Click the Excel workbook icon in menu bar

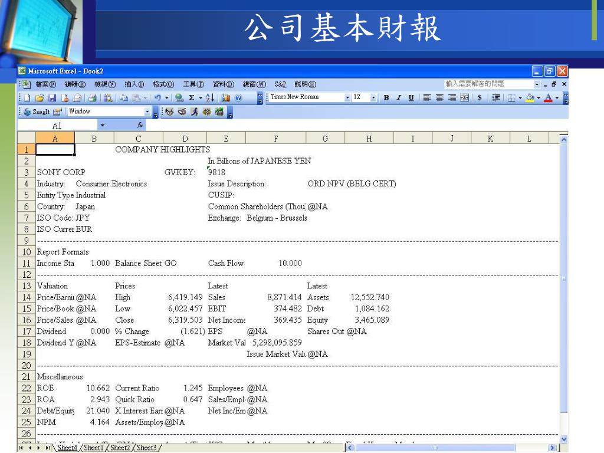25,84
